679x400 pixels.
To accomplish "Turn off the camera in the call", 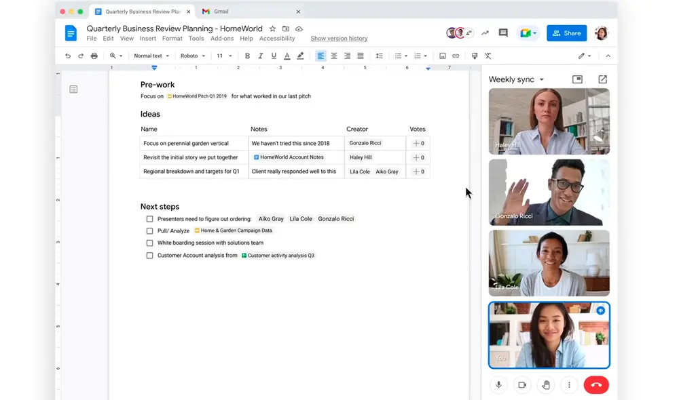I will click(522, 384).
